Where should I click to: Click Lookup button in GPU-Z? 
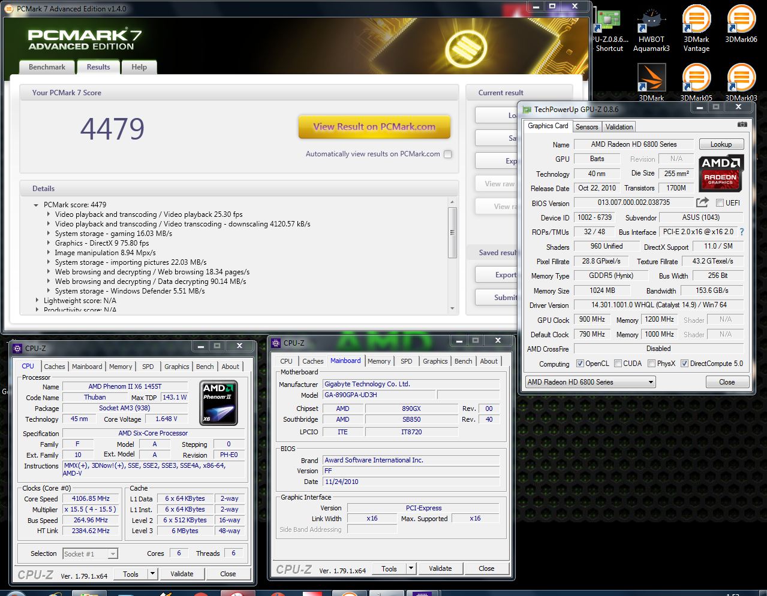[721, 144]
